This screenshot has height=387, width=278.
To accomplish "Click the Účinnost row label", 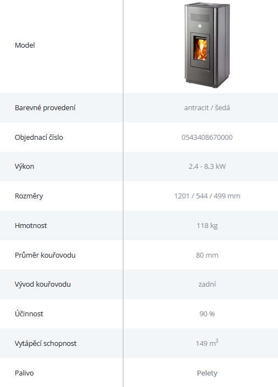I will [x=29, y=314].
